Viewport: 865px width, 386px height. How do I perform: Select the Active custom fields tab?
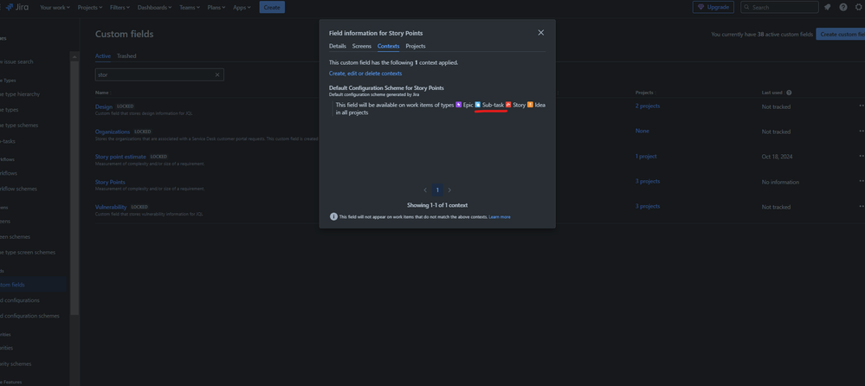pyautogui.click(x=103, y=55)
